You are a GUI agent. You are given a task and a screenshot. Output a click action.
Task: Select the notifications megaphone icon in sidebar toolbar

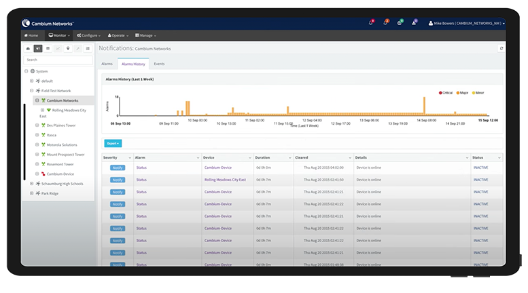click(38, 49)
